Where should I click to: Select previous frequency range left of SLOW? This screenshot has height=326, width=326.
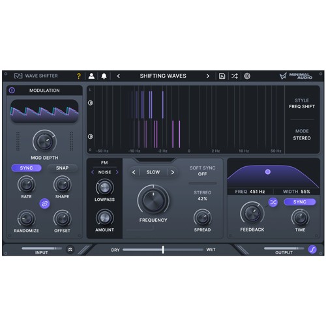134,172
